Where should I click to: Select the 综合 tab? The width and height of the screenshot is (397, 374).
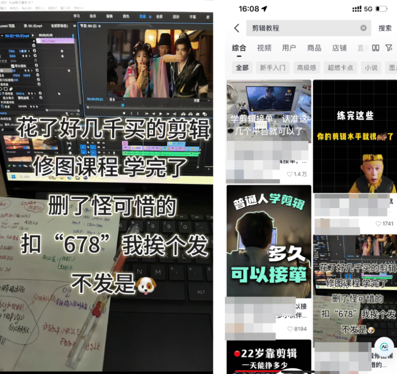pos(240,48)
